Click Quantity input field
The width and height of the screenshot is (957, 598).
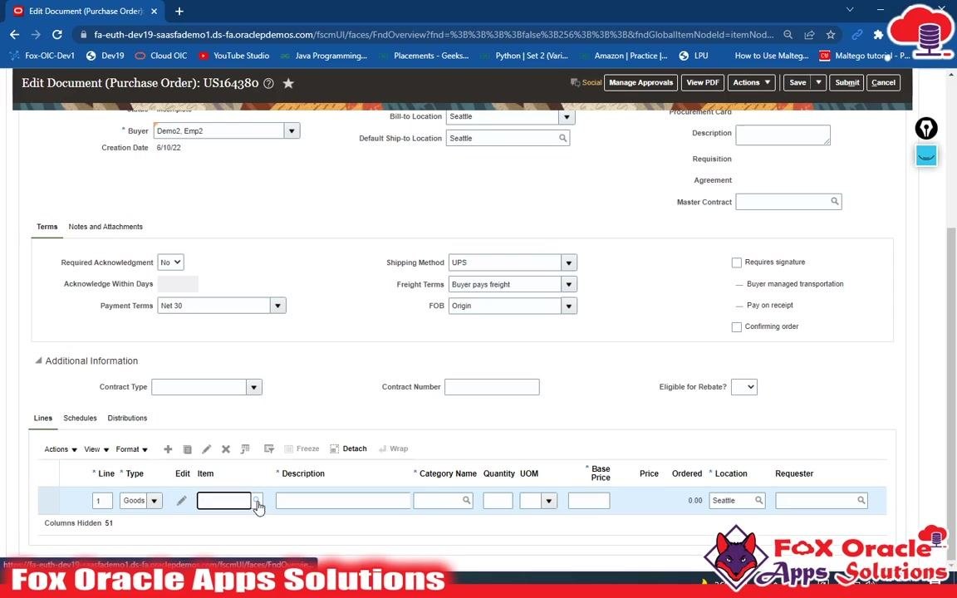pyautogui.click(x=498, y=500)
